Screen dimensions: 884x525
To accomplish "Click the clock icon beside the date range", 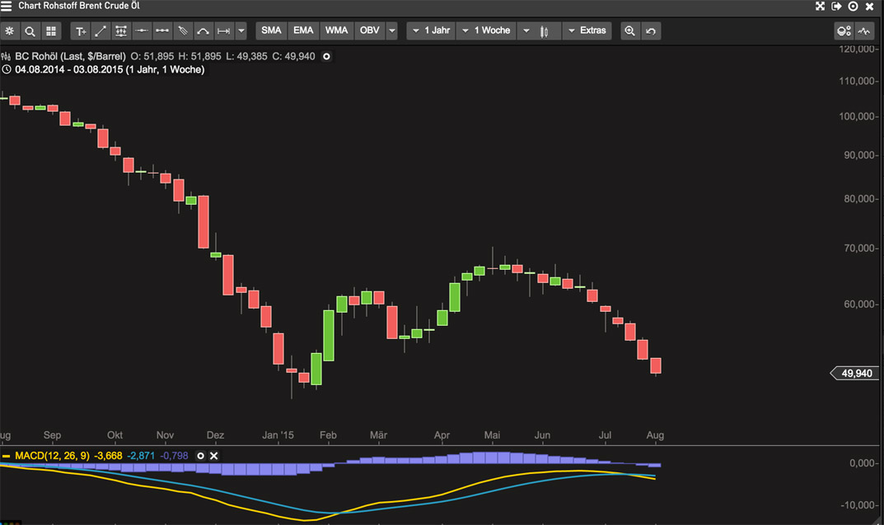I will tap(7, 70).
